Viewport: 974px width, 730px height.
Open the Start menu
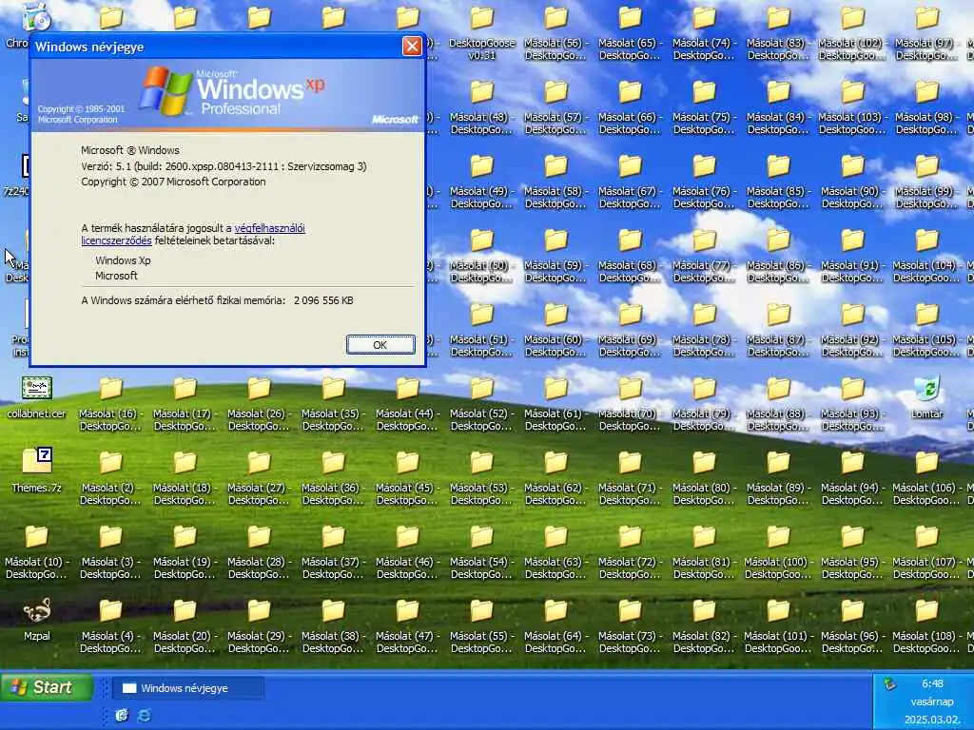(47, 687)
